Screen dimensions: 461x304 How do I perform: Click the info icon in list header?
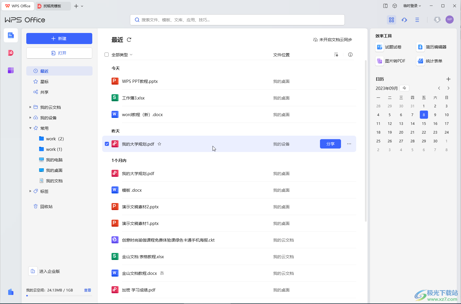[350, 55]
